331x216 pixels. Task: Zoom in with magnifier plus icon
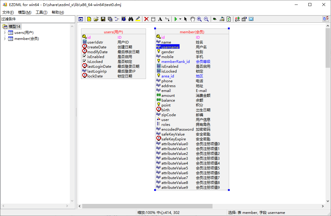(199, 19)
